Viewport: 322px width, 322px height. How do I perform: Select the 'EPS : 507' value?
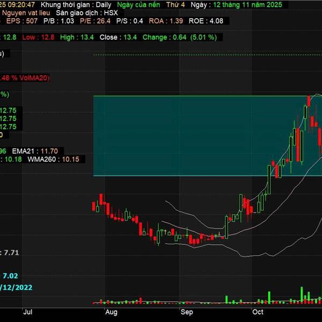[x=22, y=21]
